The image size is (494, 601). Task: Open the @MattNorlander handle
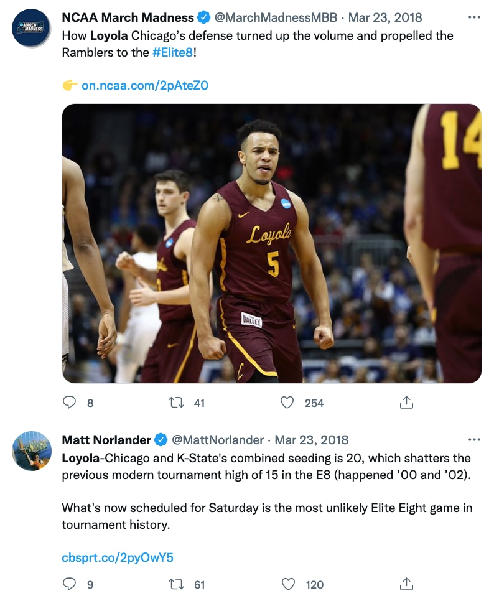[x=217, y=440]
